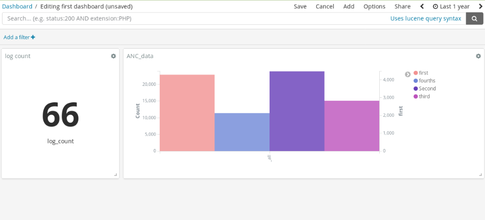Open the 'Last 1 year' time picker
Screen dimensions: 485x220
451,6
